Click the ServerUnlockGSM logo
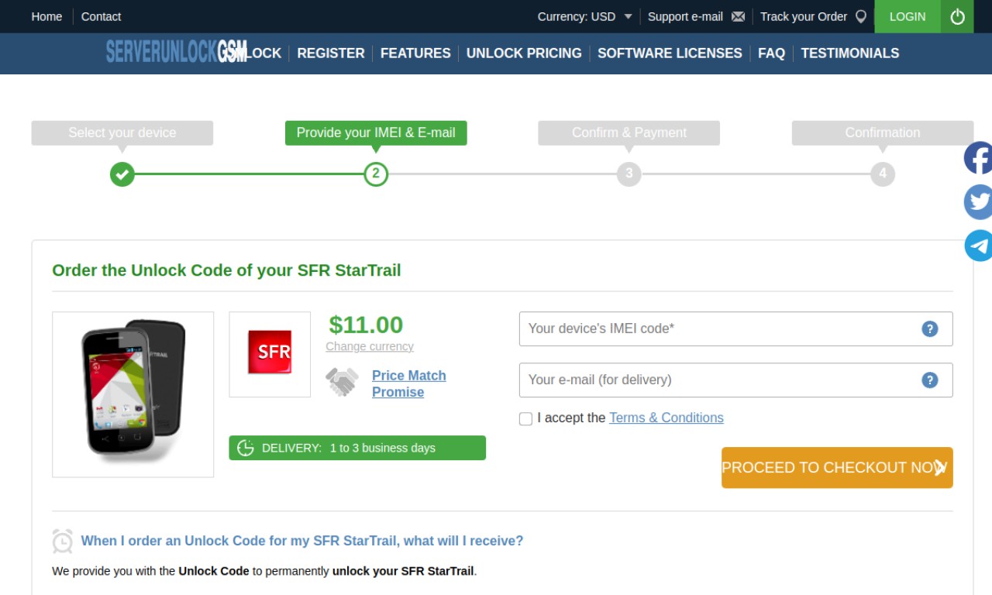 pyautogui.click(x=177, y=52)
